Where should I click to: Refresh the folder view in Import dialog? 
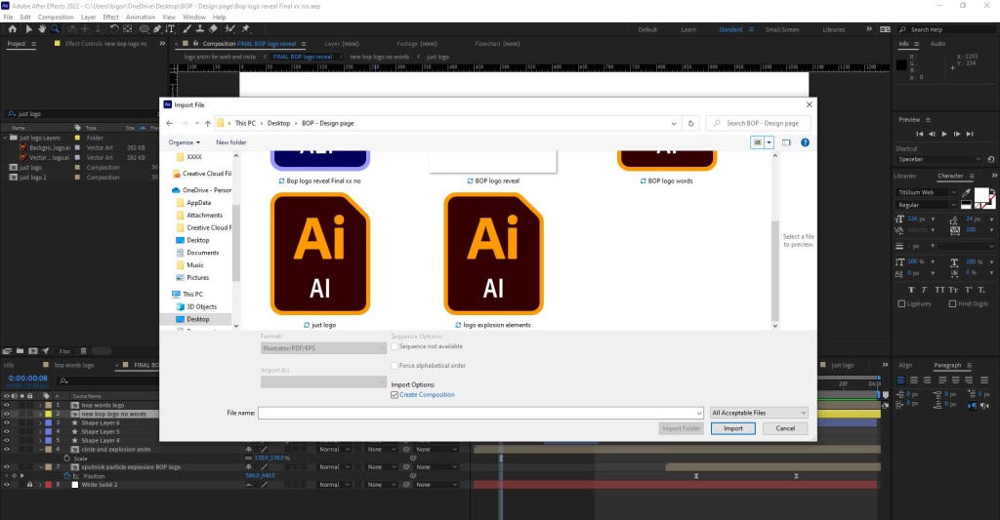pyautogui.click(x=690, y=123)
